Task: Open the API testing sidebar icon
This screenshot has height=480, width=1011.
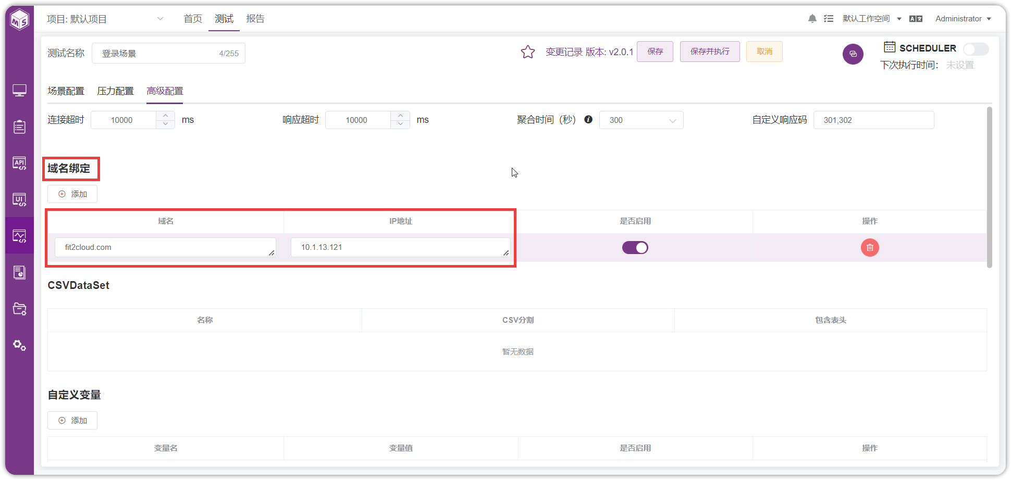Action: tap(19, 163)
